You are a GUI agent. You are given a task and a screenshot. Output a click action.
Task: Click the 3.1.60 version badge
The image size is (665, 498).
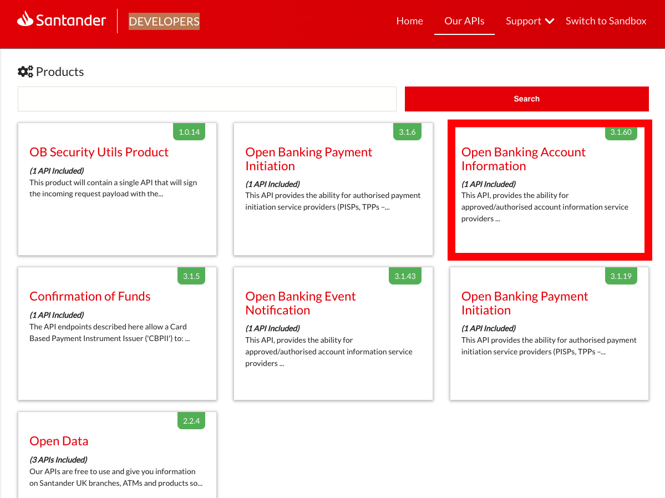click(621, 132)
